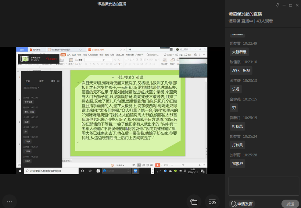Click the WPS icon in the taskbar
This screenshot has width=301, height=208.
(x=135, y=171)
